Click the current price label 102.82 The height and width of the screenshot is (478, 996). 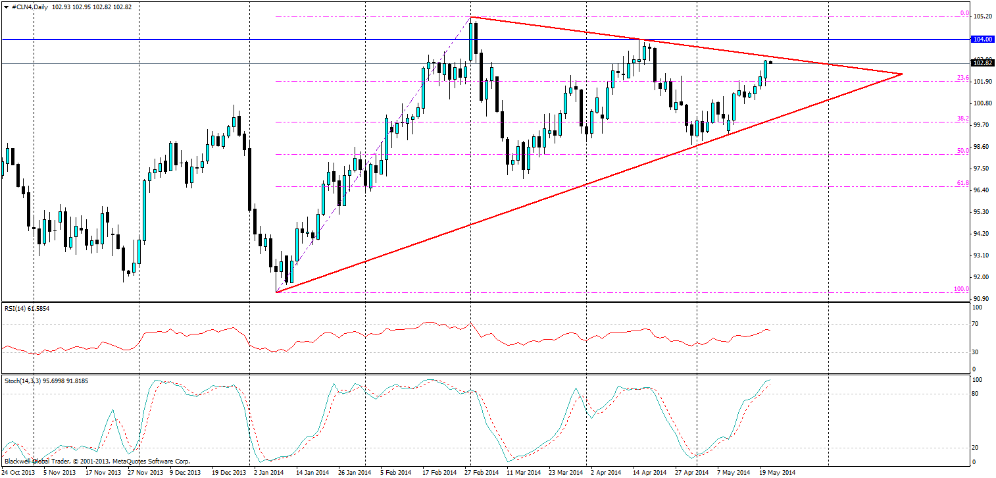(982, 63)
